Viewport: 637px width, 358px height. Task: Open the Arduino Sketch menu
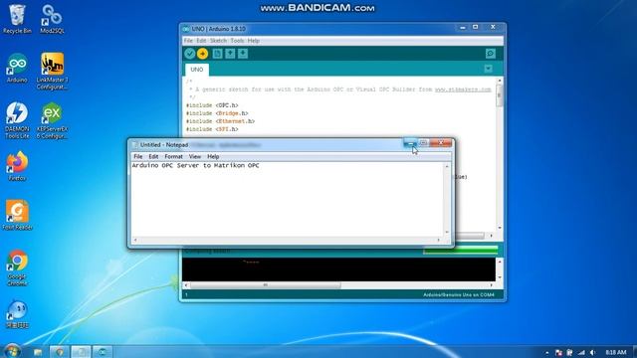pos(218,41)
